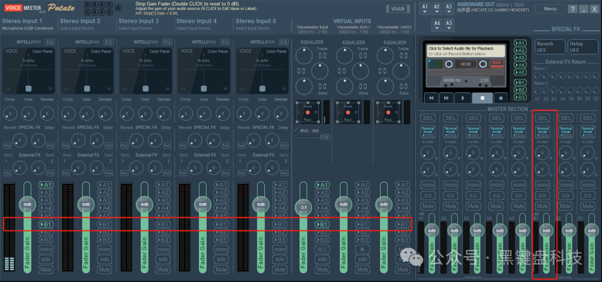
Task: Toggle EQ on Stereo Input 1 Intellipan
Action: point(50,42)
